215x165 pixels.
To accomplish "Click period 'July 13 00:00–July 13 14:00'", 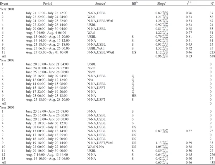I will tap(47, 131).
